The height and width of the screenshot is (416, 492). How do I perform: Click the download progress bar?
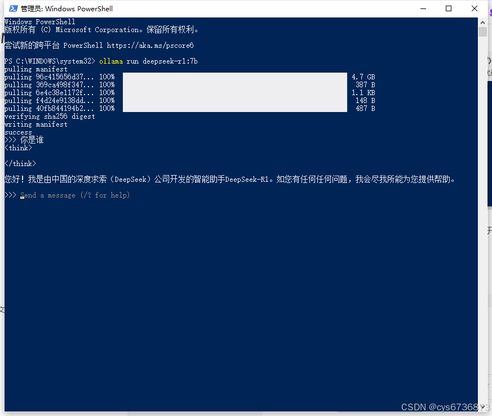coord(234,92)
